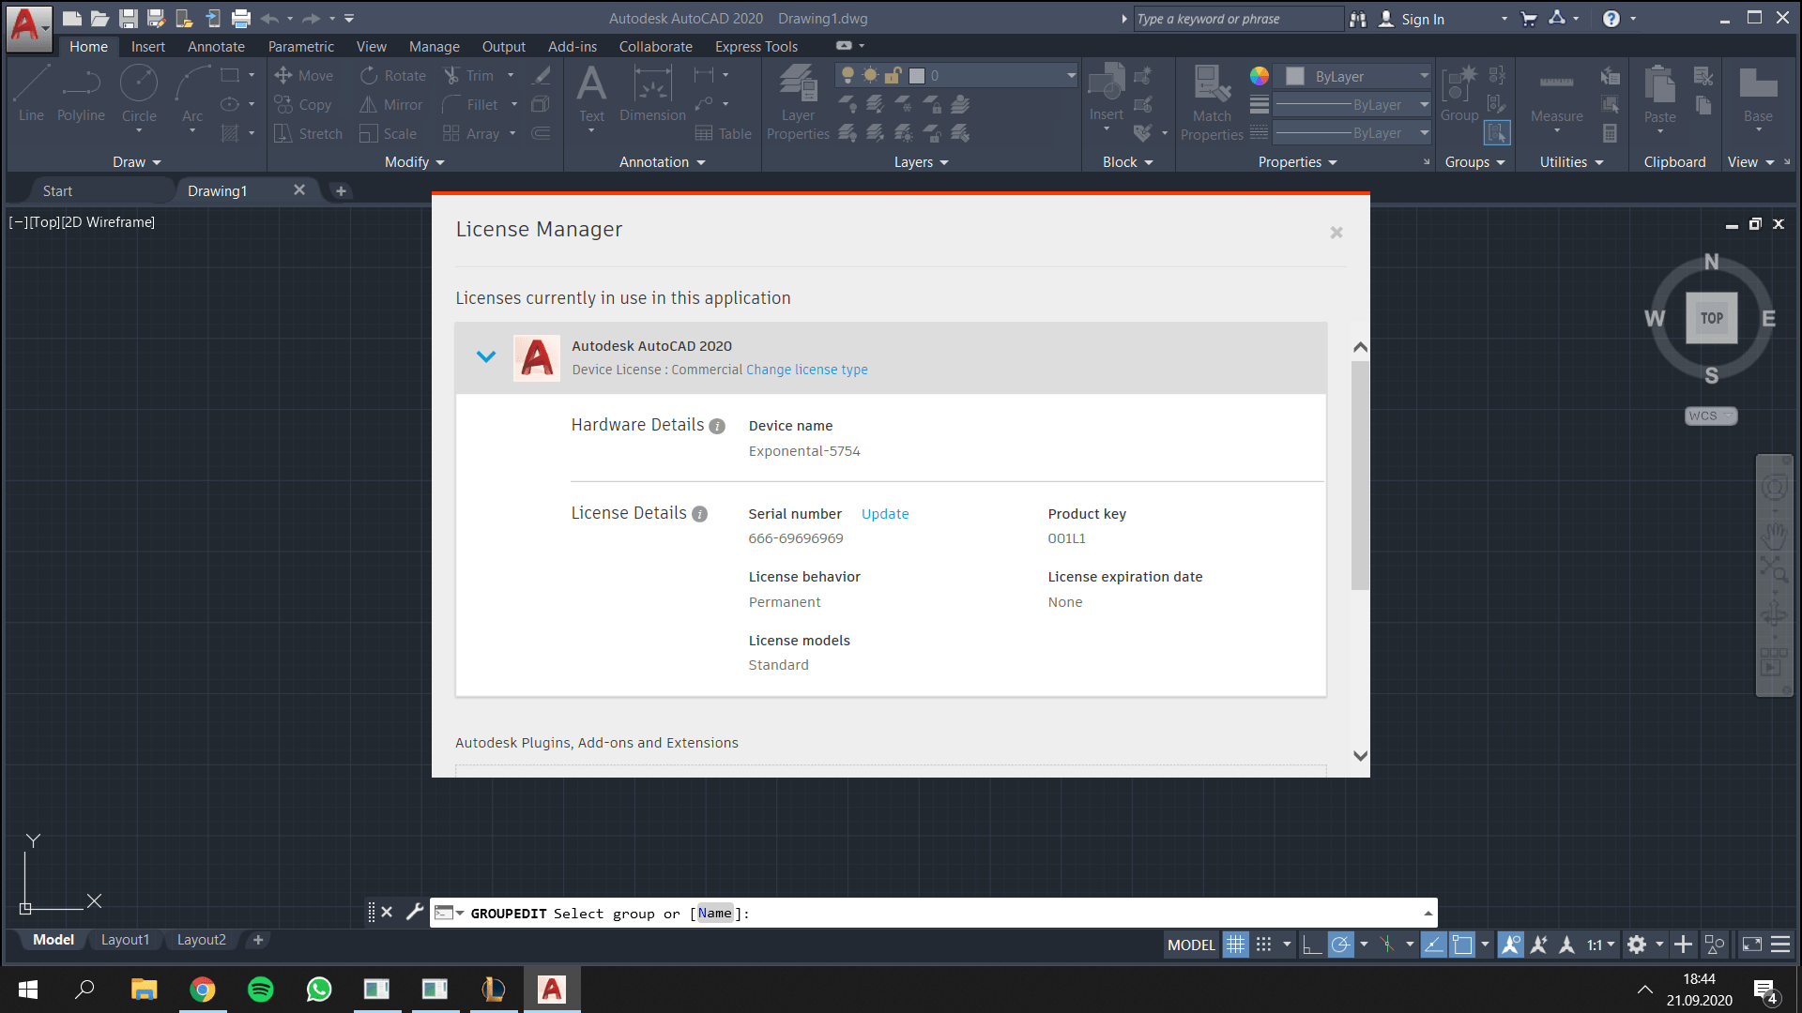1802x1013 pixels.
Task: Open the layer selection combo box
Action: 955,75
